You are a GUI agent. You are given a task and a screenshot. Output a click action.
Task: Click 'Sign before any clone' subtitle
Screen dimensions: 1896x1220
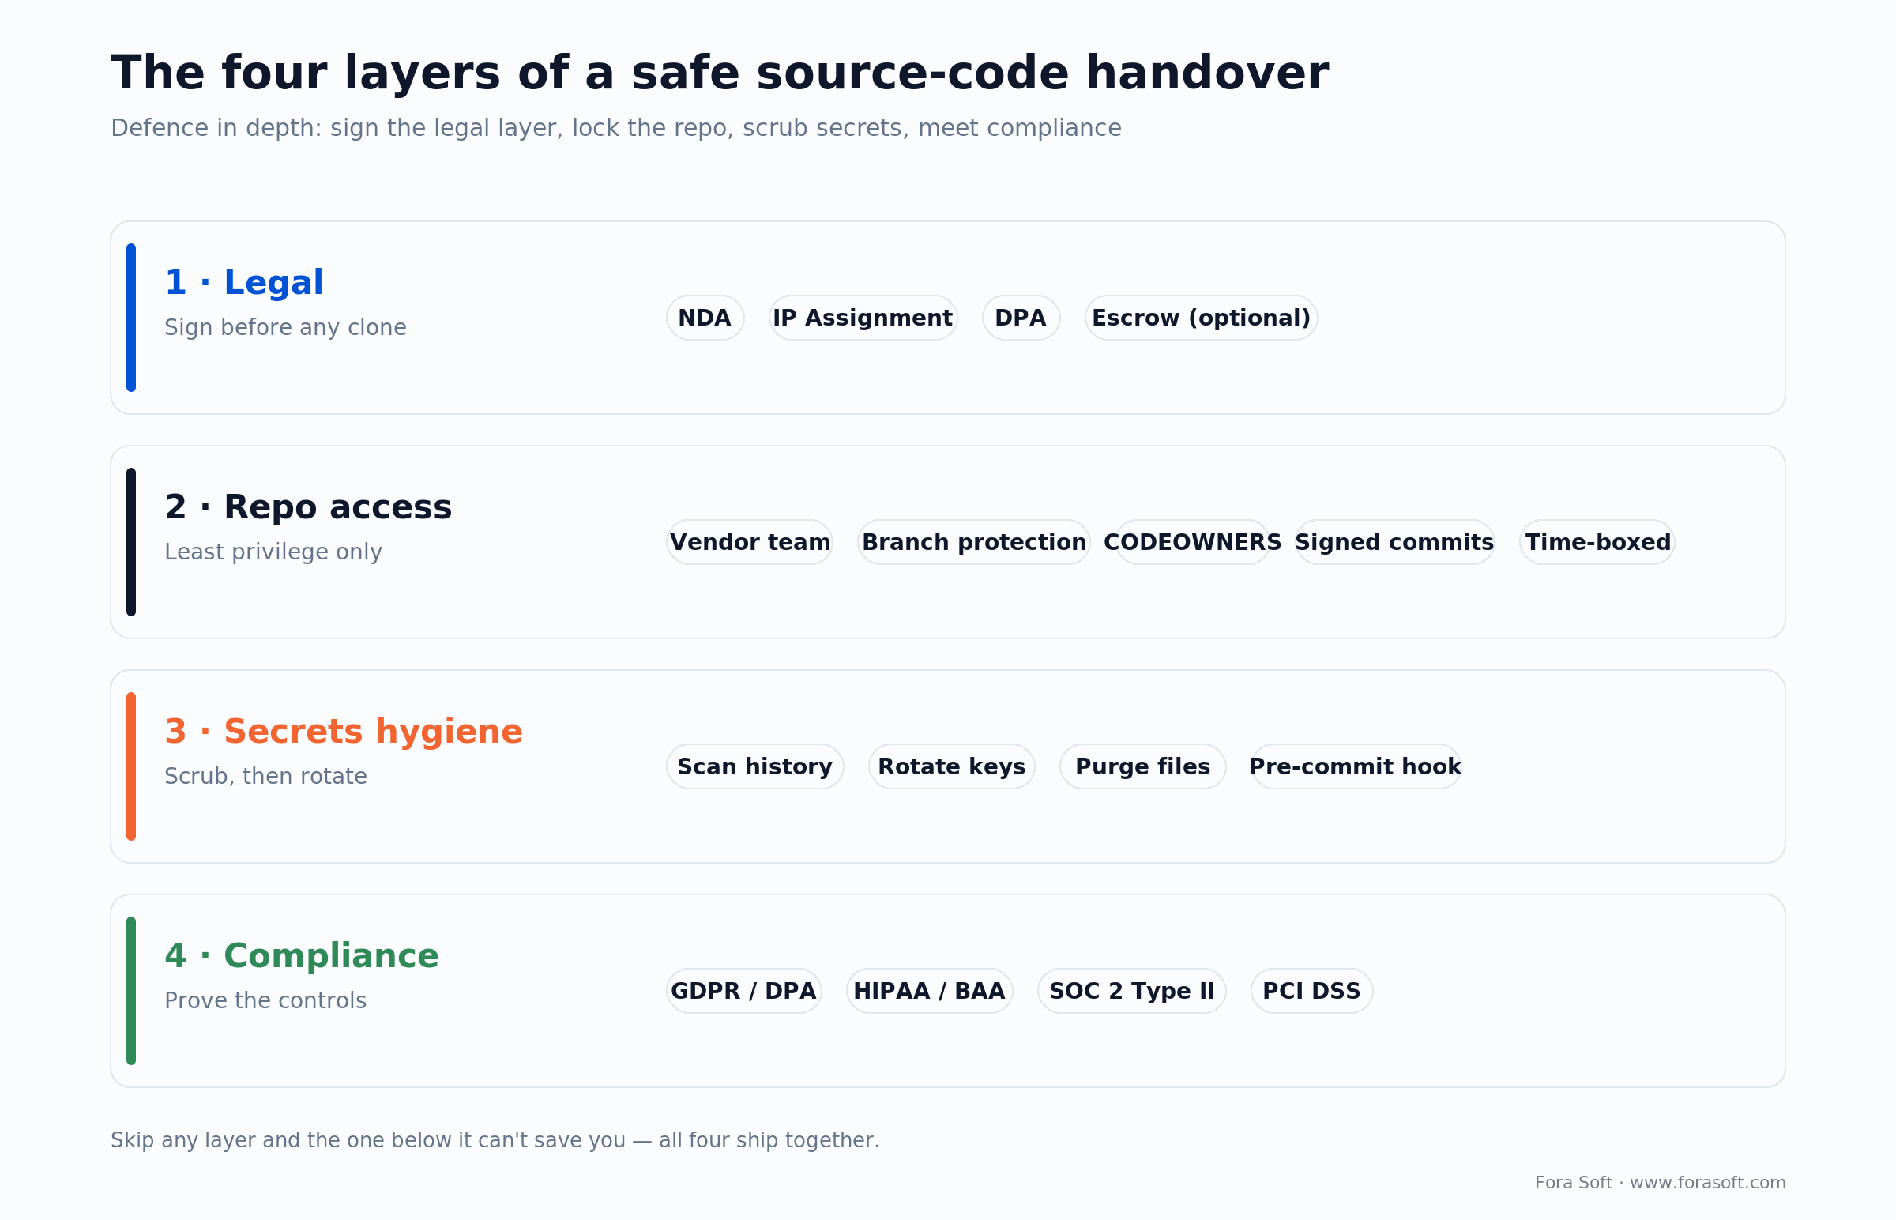click(x=285, y=327)
